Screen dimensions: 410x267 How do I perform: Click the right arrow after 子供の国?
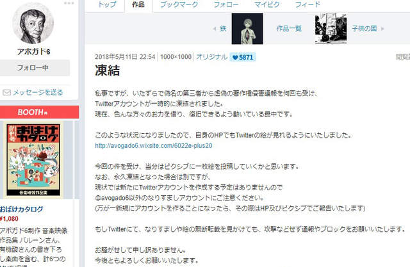(x=382, y=29)
